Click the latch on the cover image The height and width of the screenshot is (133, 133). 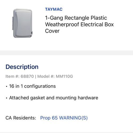(x=32, y=33)
